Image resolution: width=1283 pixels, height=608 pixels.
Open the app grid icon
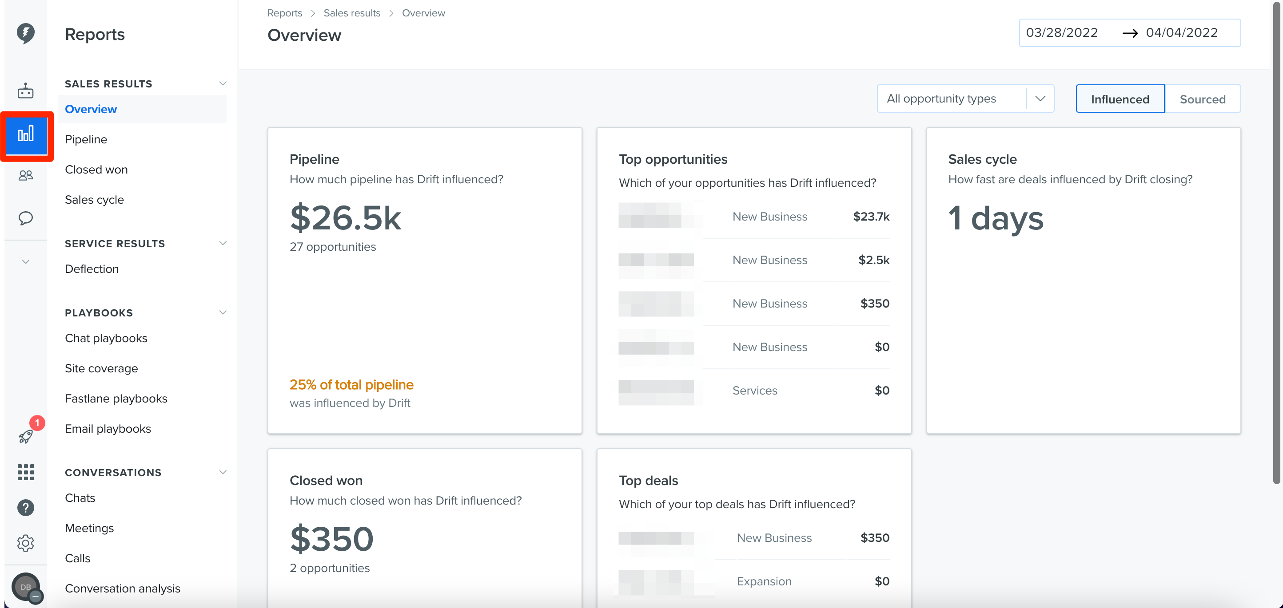pos(25,472)
